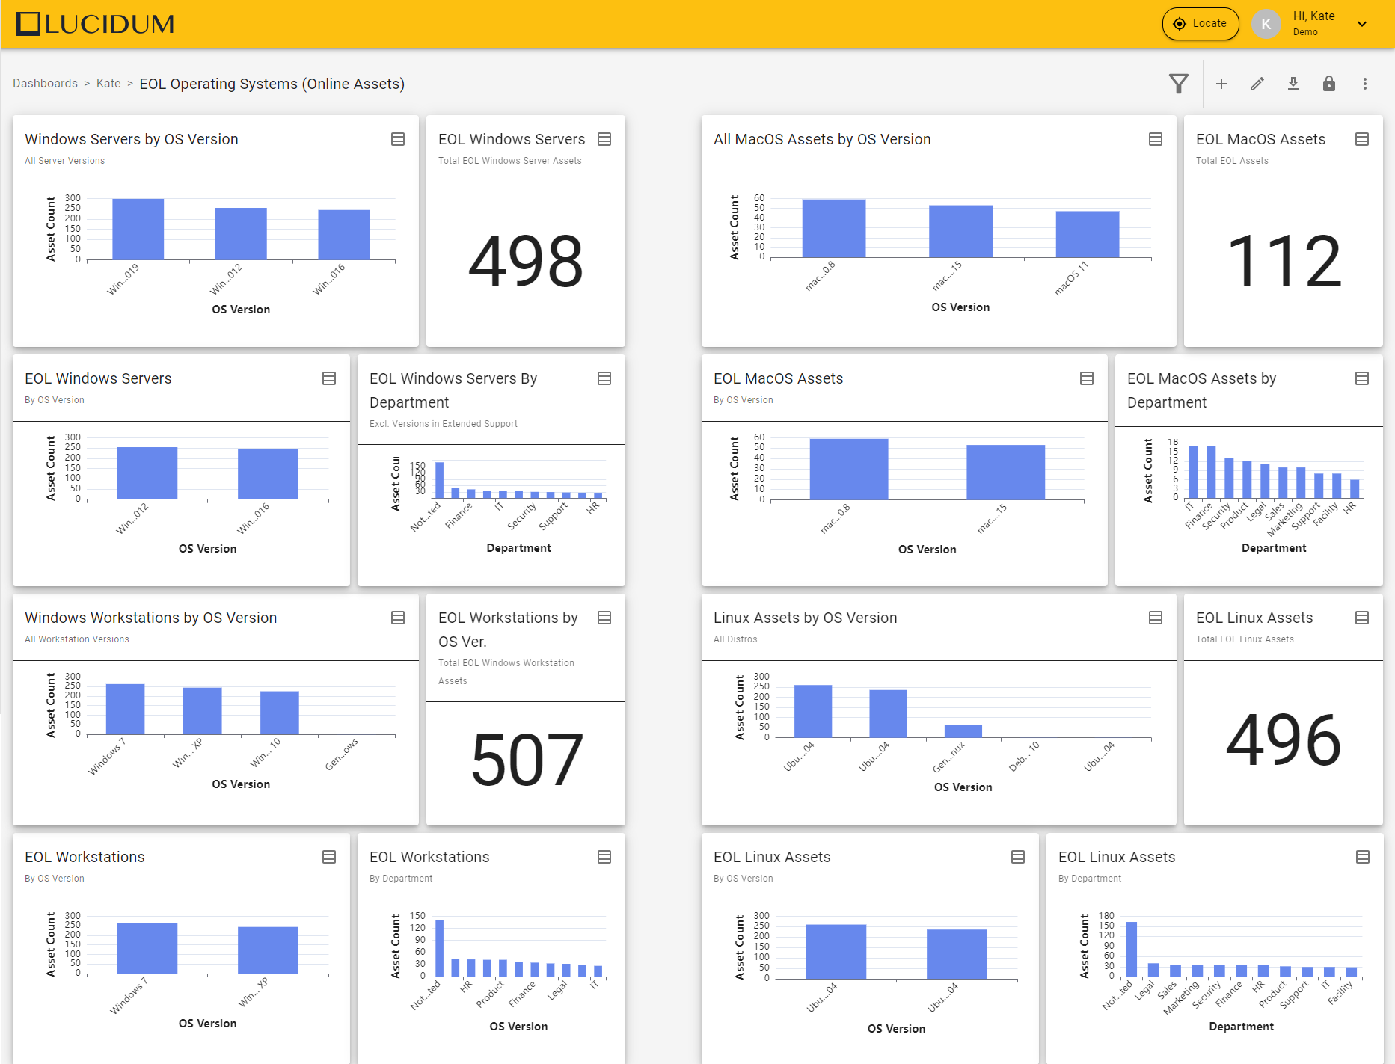Open details icon on EOL Workstations by OS Ver.
The image size is (1395, 1064).
(x=604, y=618)
